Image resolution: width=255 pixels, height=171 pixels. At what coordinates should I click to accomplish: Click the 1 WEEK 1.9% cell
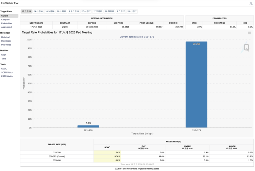[x=187, y=153]
